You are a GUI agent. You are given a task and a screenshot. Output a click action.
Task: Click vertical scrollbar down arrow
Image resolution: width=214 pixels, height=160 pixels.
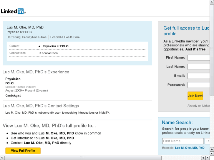pyautogui.click(x=212, y=154)
